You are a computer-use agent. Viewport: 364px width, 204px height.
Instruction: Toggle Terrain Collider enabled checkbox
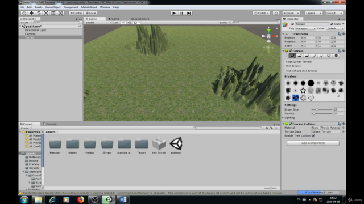pyautogui.click(x=291, y=124)
